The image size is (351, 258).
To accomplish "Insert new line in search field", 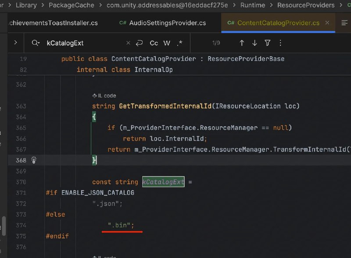I will tap(139, 42).
